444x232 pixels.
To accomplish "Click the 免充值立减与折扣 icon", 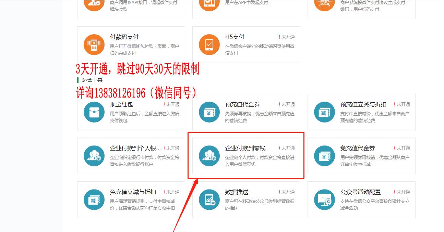I will click(x=94, y=199).
